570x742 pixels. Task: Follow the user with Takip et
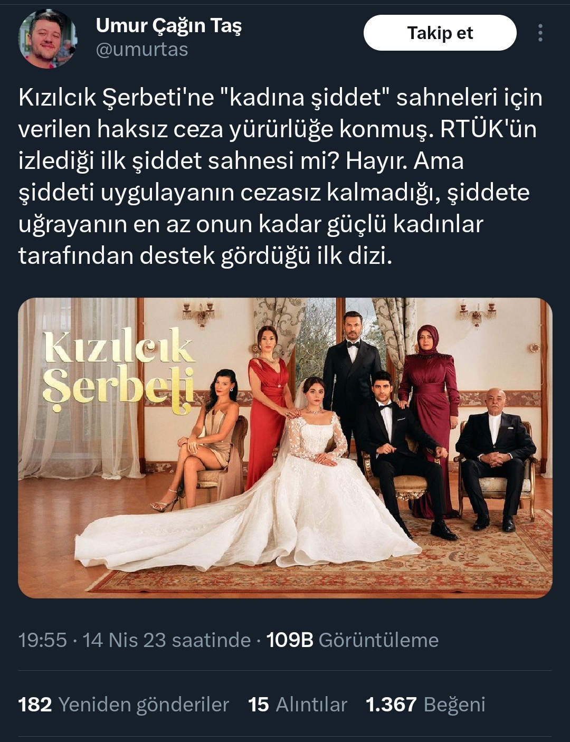coord(440,33)
